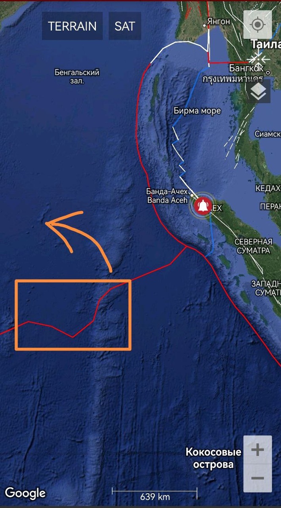281x508 pixels.
Task: Zoom out with the minus button
Action: click(257, 478)
